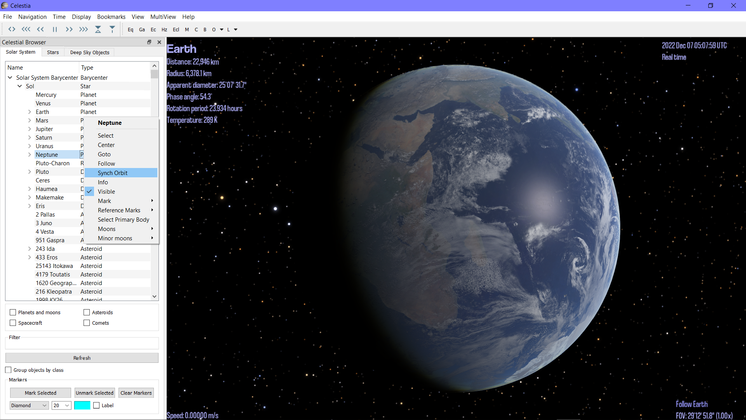
Task: Toggle the Hz horizon grid button
Action: [x=164, y=30]
